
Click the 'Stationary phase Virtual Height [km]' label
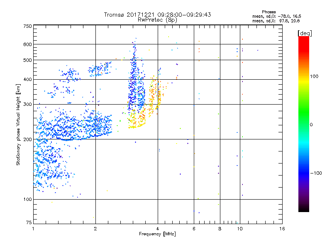tap(18, 124)
